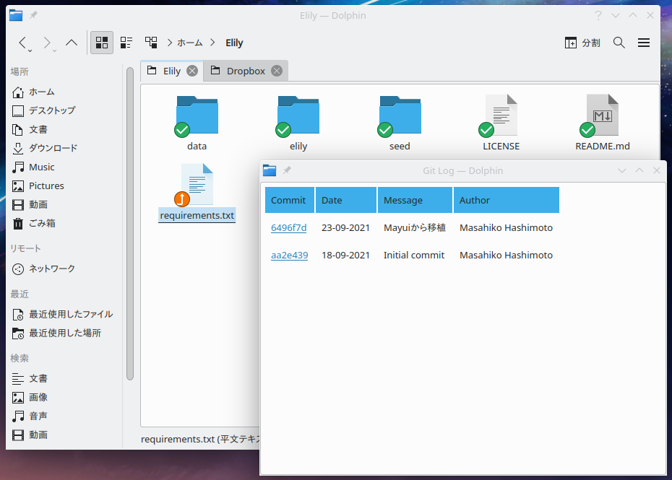This screenshot has width=672, height=480.
Task: Click the pin icon in Git Log titlebar
Action: pos(287,170)
